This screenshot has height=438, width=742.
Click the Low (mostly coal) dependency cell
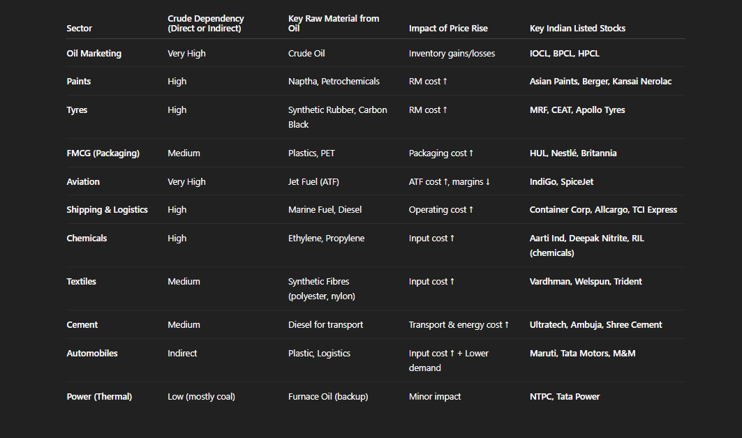tap(201, 397)
